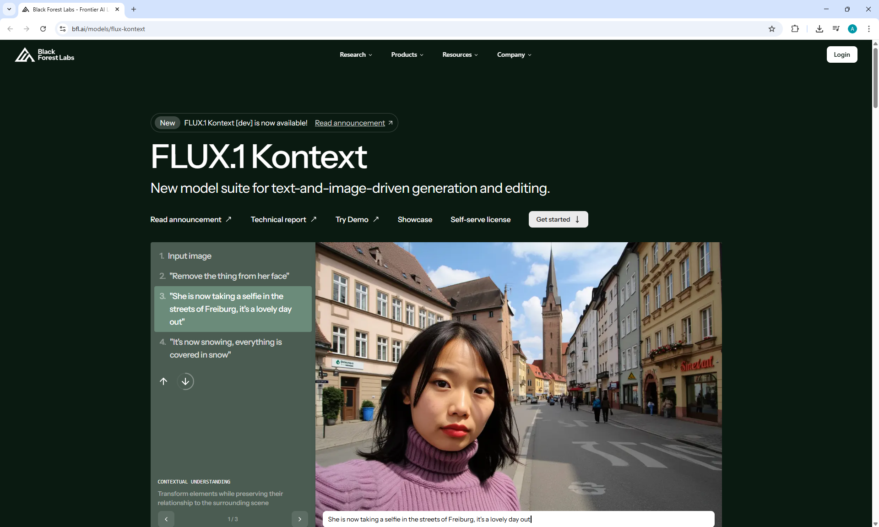Open the browser extensions puzzle icon
Screen dimensions: 879x527
point(795,29)
